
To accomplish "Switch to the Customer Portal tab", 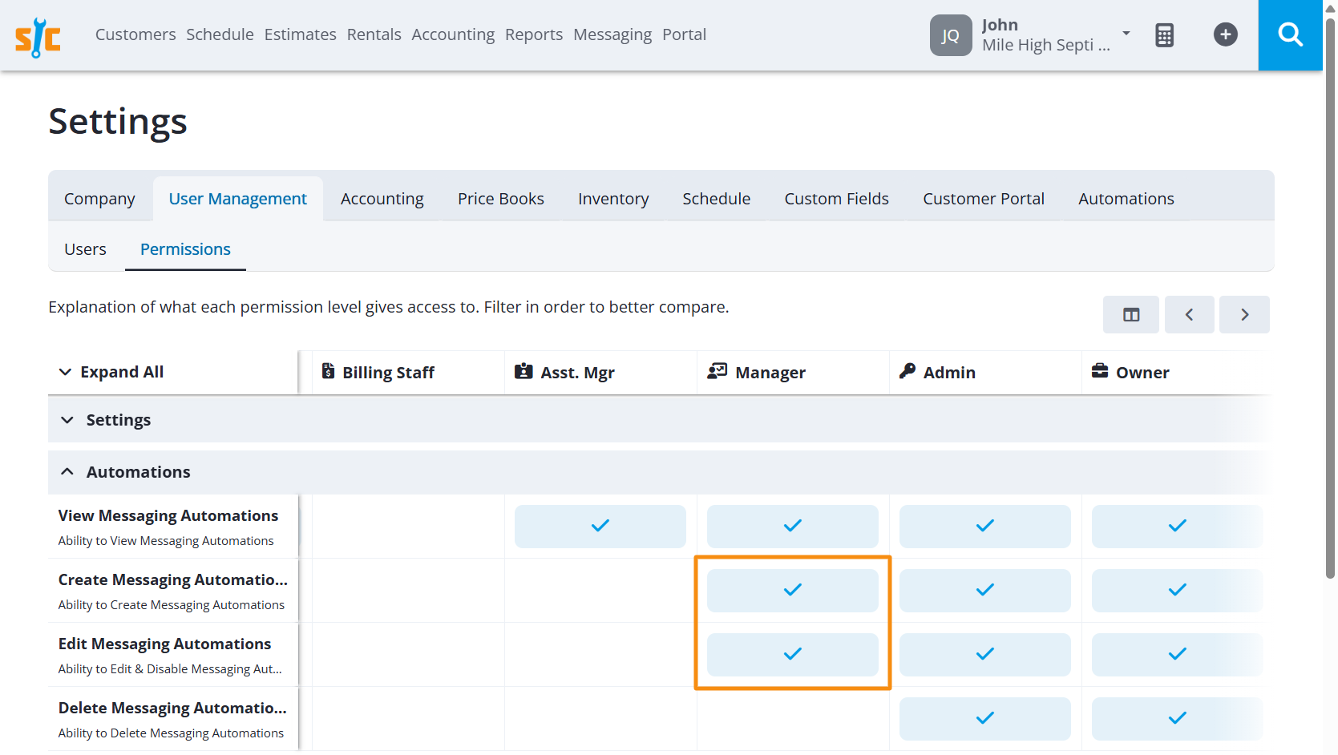I will click(x=983, y=199).
